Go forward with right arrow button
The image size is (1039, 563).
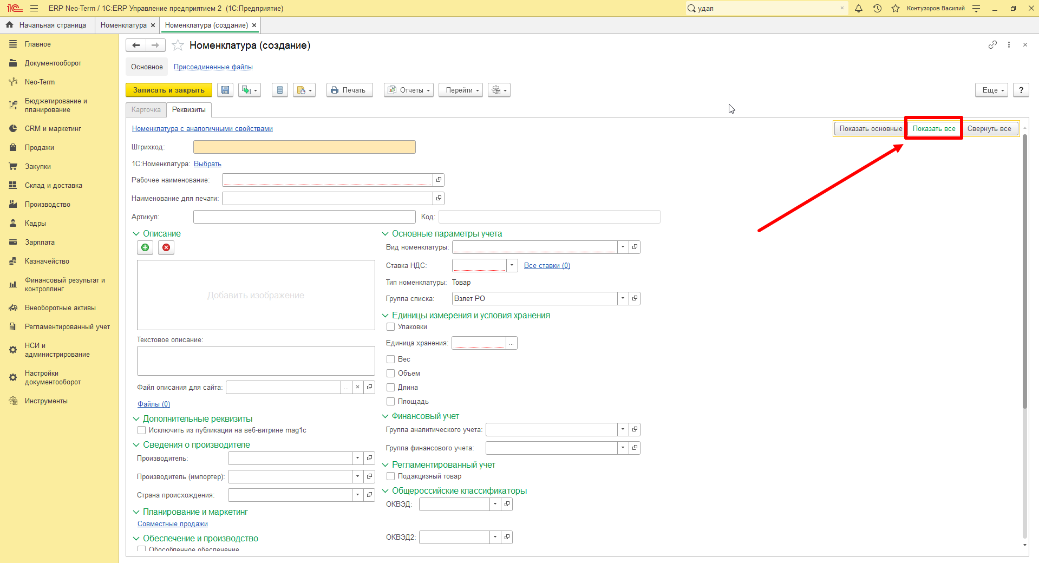pyautogui.click(x=155, y=45)
